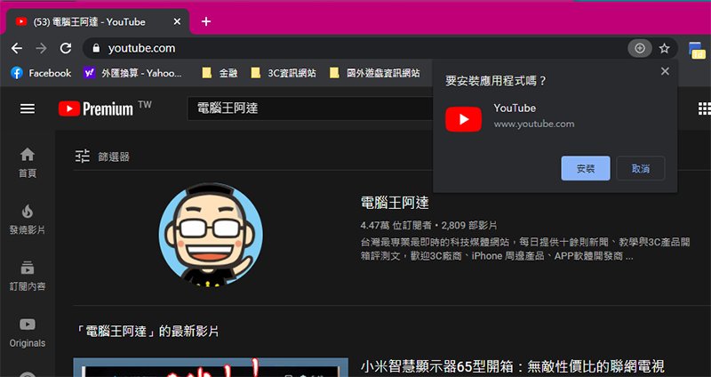
Task: Click the 「電腦王阿達」的最新影片 heading
Action: coord(146,331)
